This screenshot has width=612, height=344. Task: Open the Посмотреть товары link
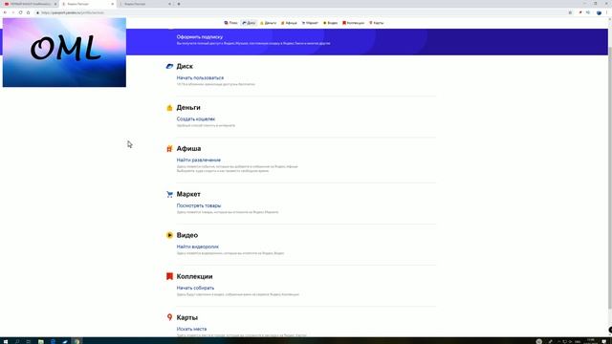199,205
